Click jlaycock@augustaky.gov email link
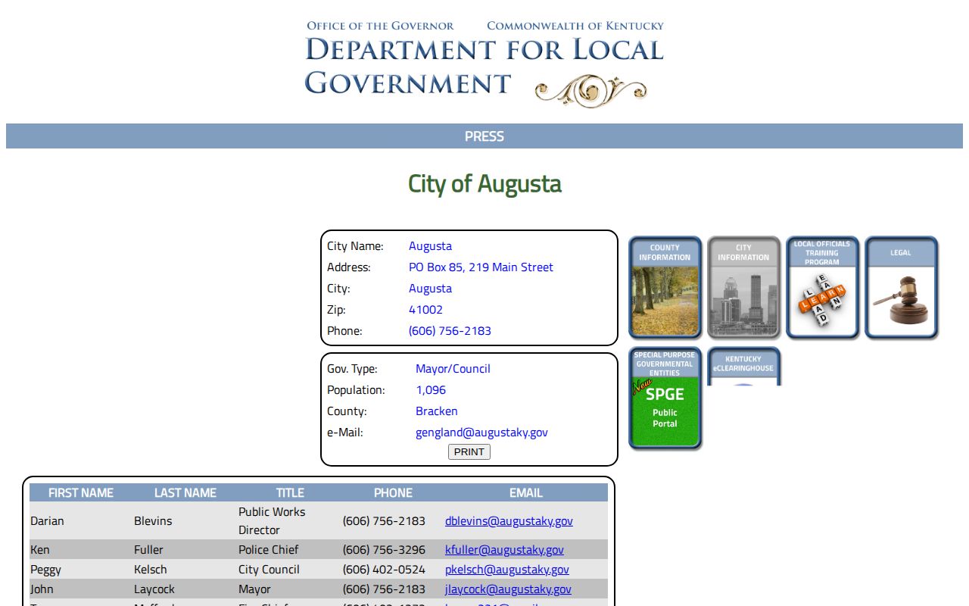This screenshot has width=969, height=606. pyautogui.click(x=508, y=589)
